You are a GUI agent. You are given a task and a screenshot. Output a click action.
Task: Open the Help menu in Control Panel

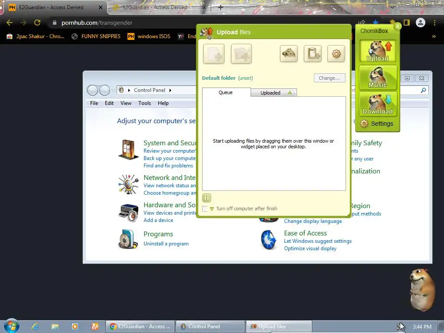163,103
